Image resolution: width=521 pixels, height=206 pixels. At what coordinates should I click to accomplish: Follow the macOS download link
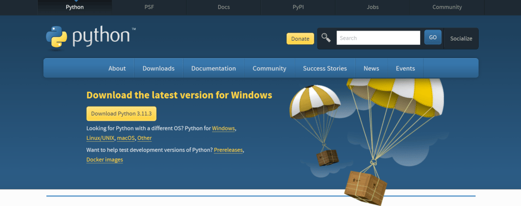click(x=126, y=138)
